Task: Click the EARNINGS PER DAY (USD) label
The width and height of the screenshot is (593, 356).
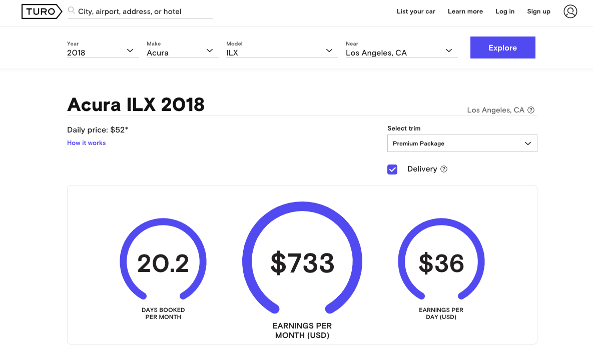Action: pyautogui.click(x=441, y=313)
